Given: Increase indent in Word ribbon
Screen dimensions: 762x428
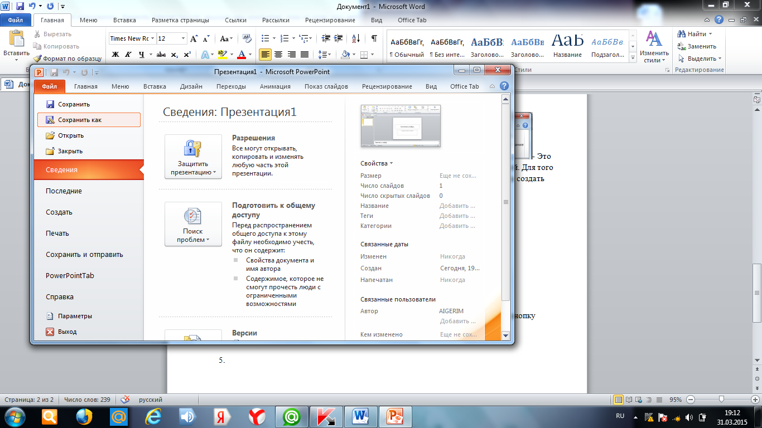Looking at the screenshot, I should pyautogui.click(x=339, y=38).
